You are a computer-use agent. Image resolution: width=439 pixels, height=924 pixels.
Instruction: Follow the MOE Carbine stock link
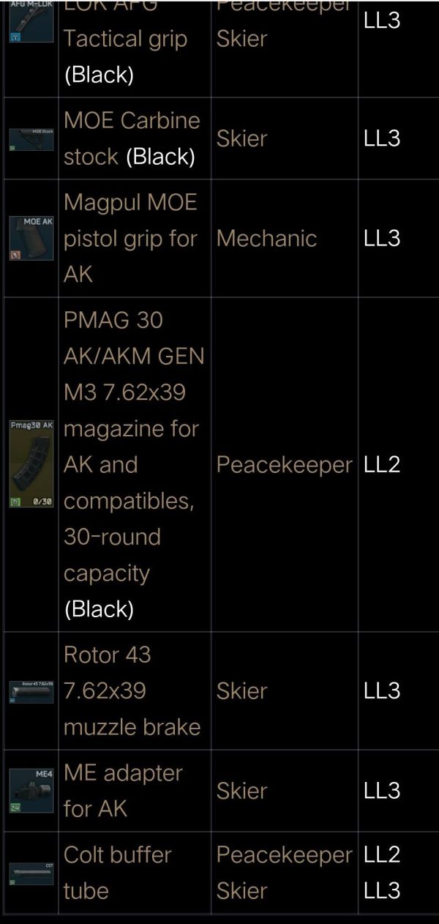(132, 121)
